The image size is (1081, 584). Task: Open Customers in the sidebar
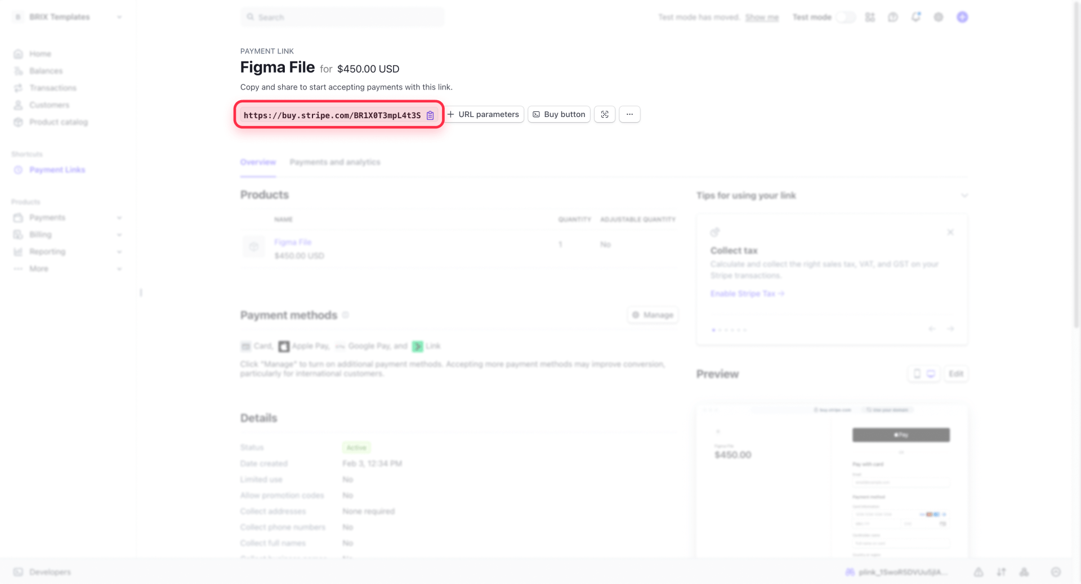click(x=50, y=105)
